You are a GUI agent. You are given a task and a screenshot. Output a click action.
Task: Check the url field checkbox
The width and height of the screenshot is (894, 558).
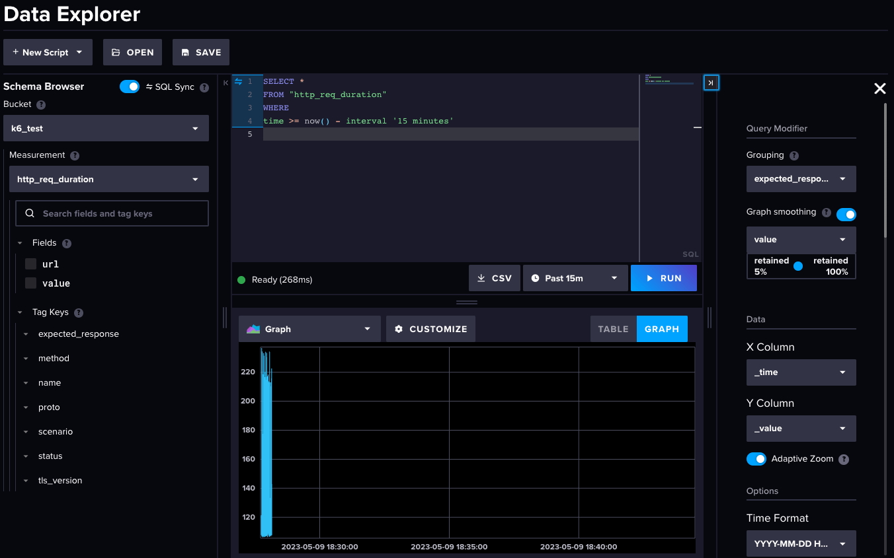(x=30, y=263)
